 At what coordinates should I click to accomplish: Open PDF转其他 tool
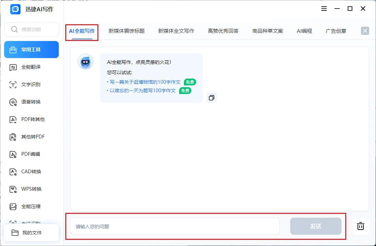(x=31, y=119)
